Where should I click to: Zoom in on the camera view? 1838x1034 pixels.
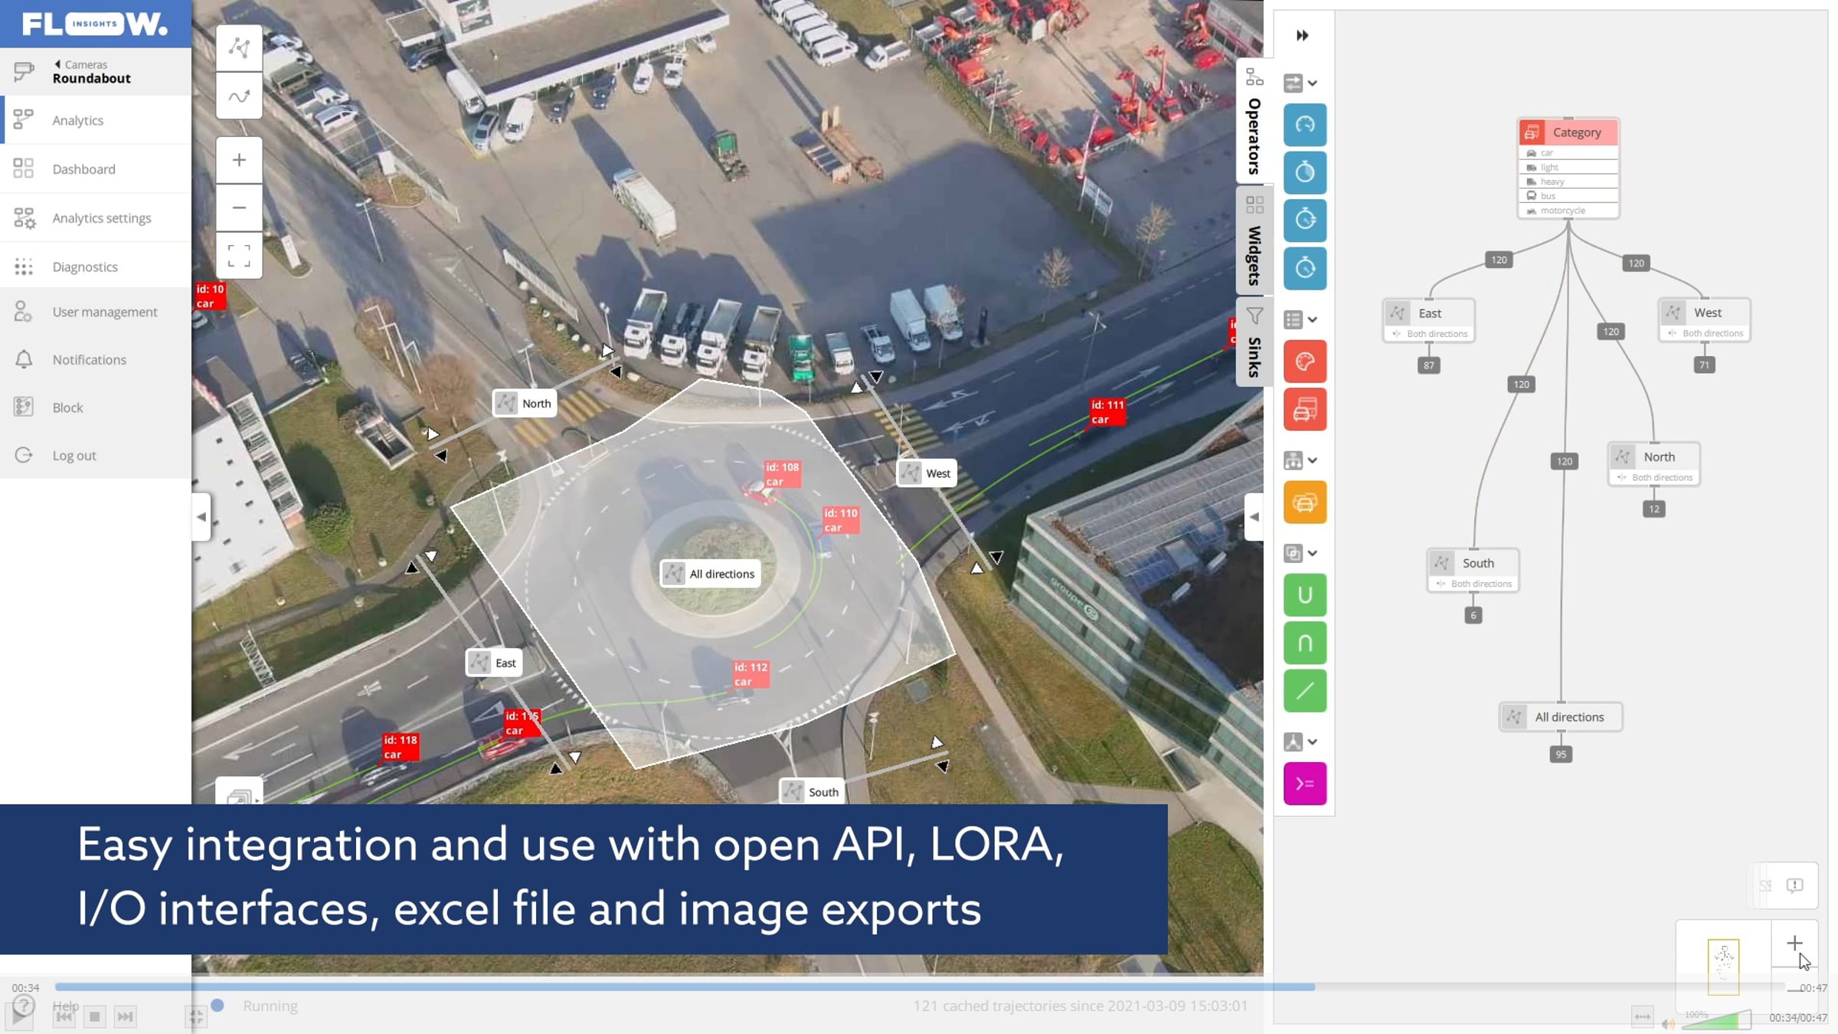coord(239,160)
